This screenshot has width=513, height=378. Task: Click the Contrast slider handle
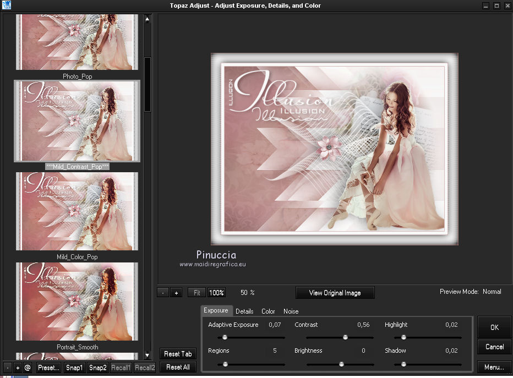pos(345,337)
